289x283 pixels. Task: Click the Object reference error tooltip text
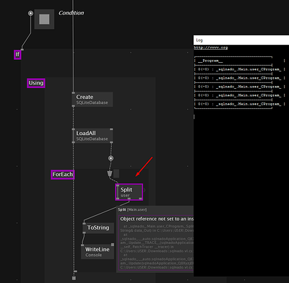click(157, 219)
